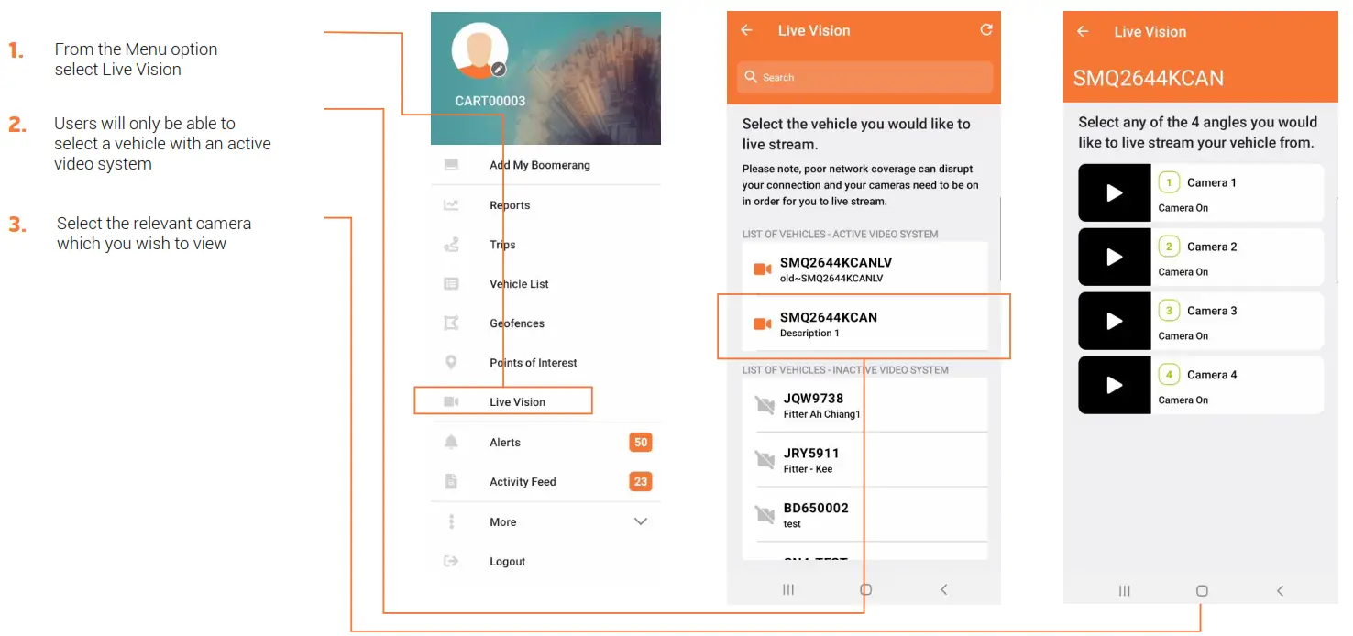The height and width of the screenshot is (636, 1353).
Task: Open the Vehicle List menu entry
Action: (x=518, y=283)
